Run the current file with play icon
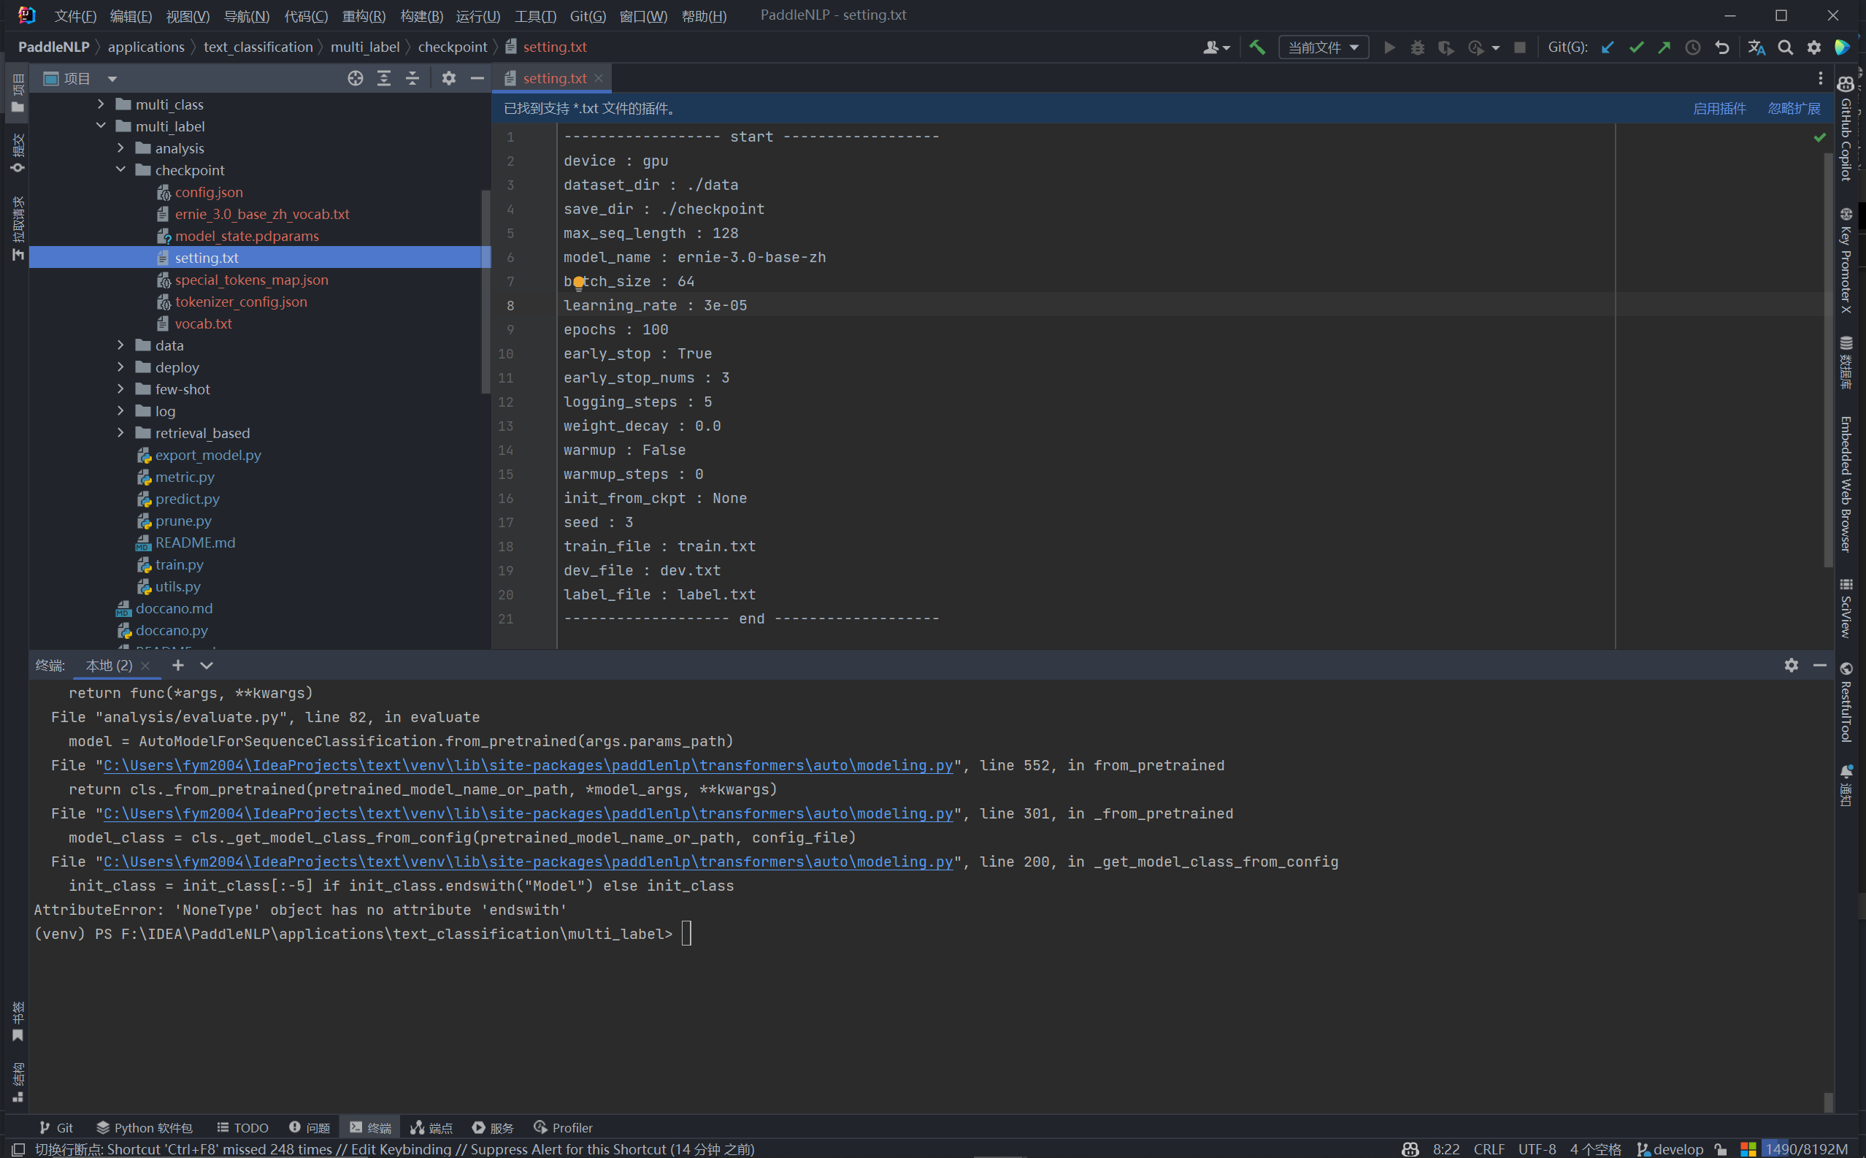Viewport: 1866px width, 1158px height. (1389, 47)
